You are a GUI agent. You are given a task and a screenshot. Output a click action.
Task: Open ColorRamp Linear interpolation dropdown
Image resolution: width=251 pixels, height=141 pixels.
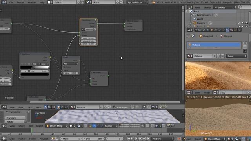coord(44,64)
